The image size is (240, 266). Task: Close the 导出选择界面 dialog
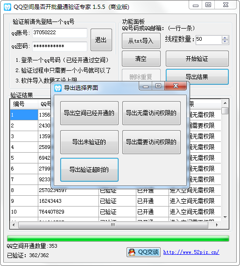pyautogui.click(x=176, y=86)
